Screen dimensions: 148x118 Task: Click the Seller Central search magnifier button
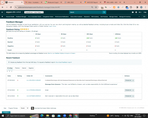pos(104,12)
